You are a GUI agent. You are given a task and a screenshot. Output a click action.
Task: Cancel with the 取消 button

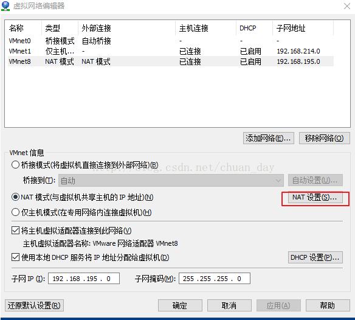pos(229,305)
